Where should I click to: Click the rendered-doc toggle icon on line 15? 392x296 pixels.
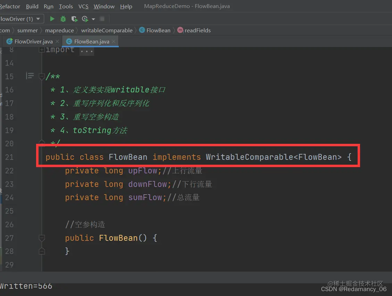(30, 76)
